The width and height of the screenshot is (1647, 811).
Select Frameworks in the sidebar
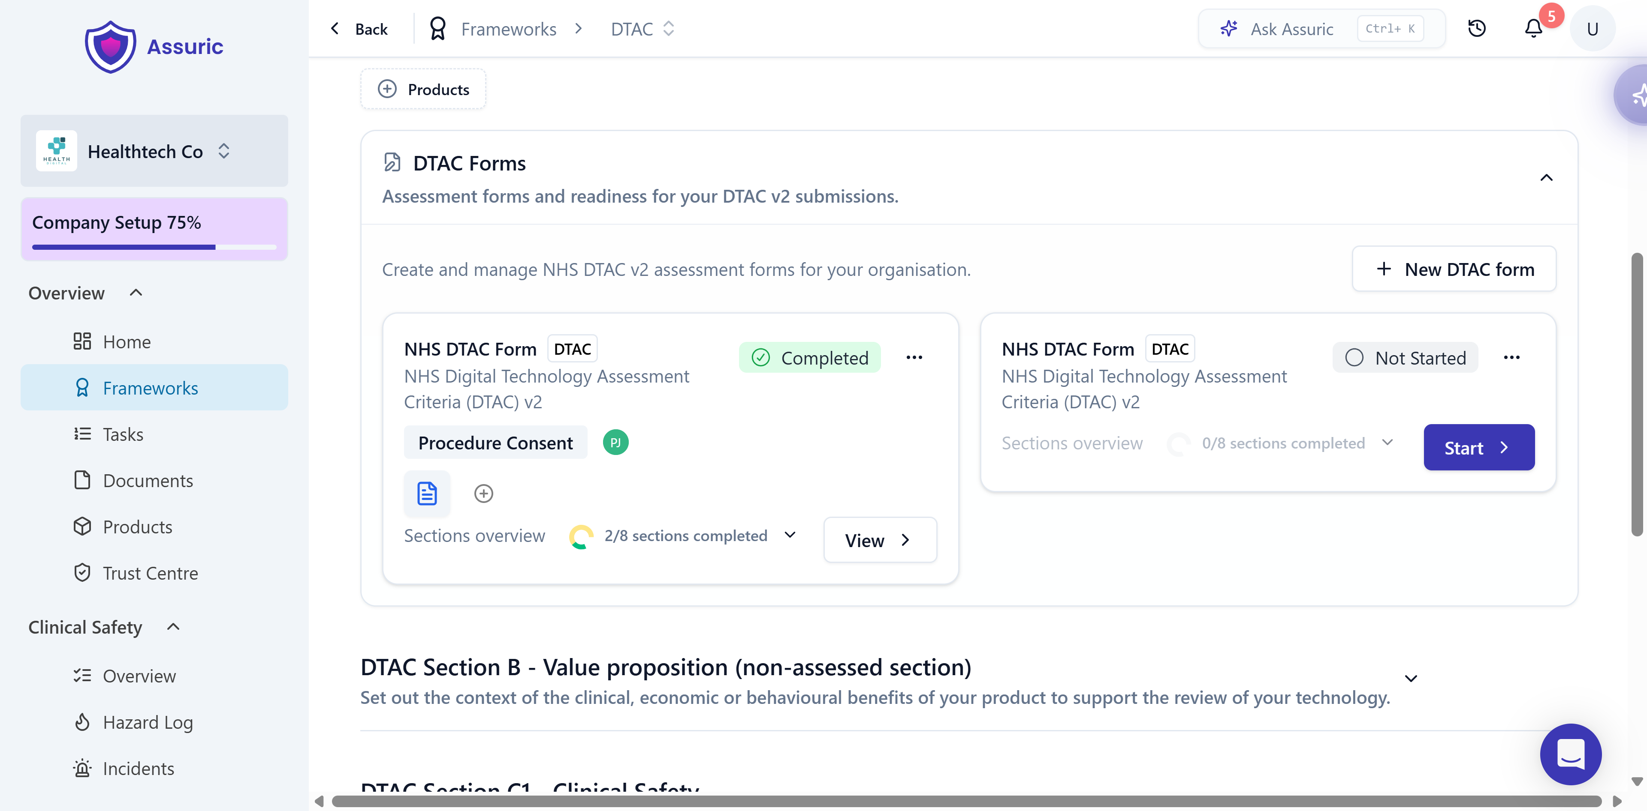(x=154, y=388)
